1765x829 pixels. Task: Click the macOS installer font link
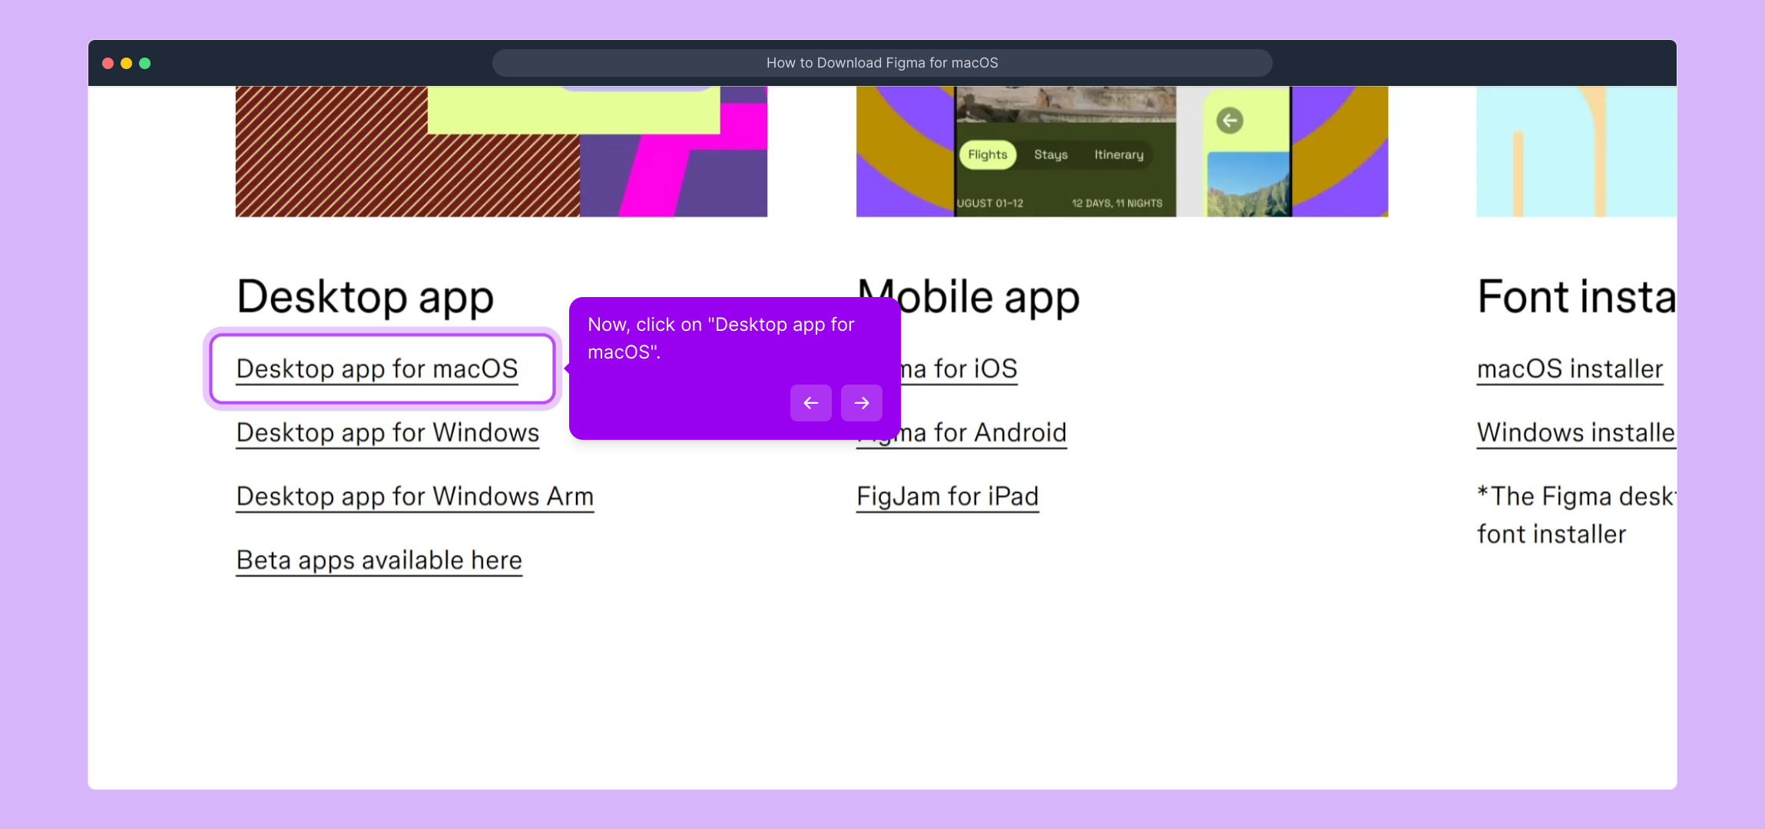click(x=1569, y=369)
